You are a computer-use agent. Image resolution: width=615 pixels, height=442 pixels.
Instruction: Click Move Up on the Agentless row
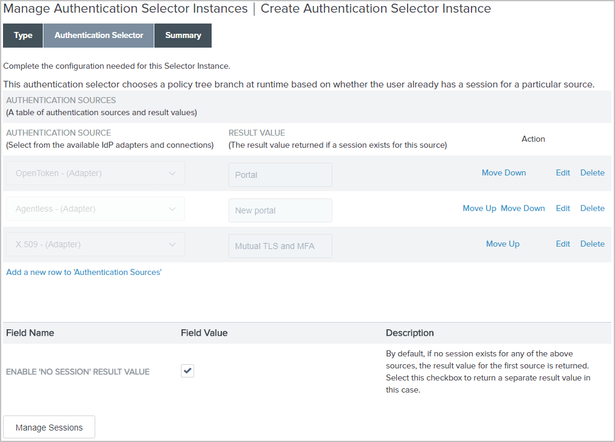tap(479, 208)
